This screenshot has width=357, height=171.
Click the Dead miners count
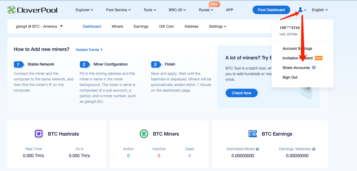click(x=190, y=156)
